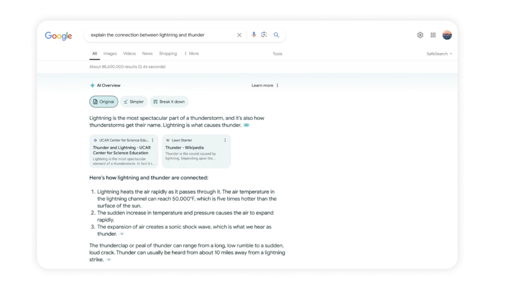Image resolution: width=508 pixels, height=293 pixels.
Task: Open the Google apps grid
Action: 433,35
